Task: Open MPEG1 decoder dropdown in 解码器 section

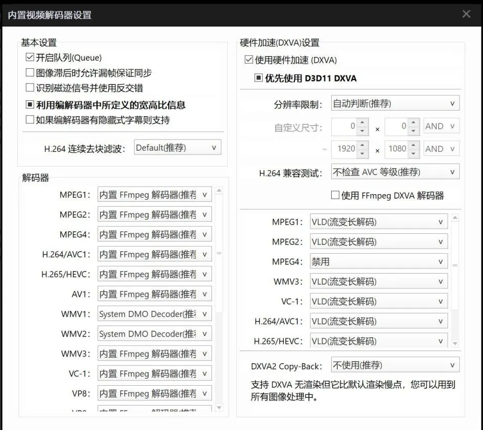Action: click(155, 194)
